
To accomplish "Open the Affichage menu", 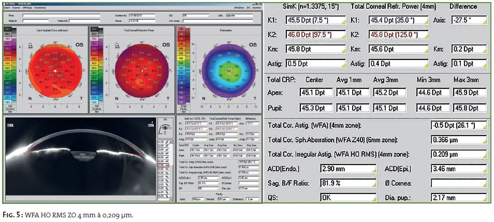I will (x=28, y=7).
